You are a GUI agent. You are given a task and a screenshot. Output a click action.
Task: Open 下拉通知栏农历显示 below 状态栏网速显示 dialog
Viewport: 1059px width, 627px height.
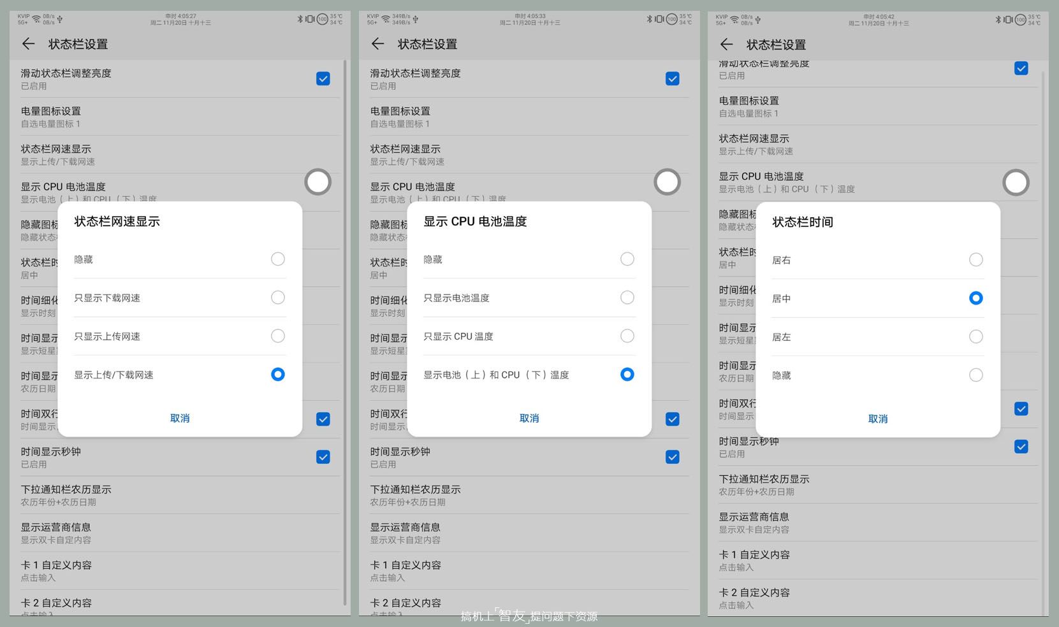tap(180, 495)
